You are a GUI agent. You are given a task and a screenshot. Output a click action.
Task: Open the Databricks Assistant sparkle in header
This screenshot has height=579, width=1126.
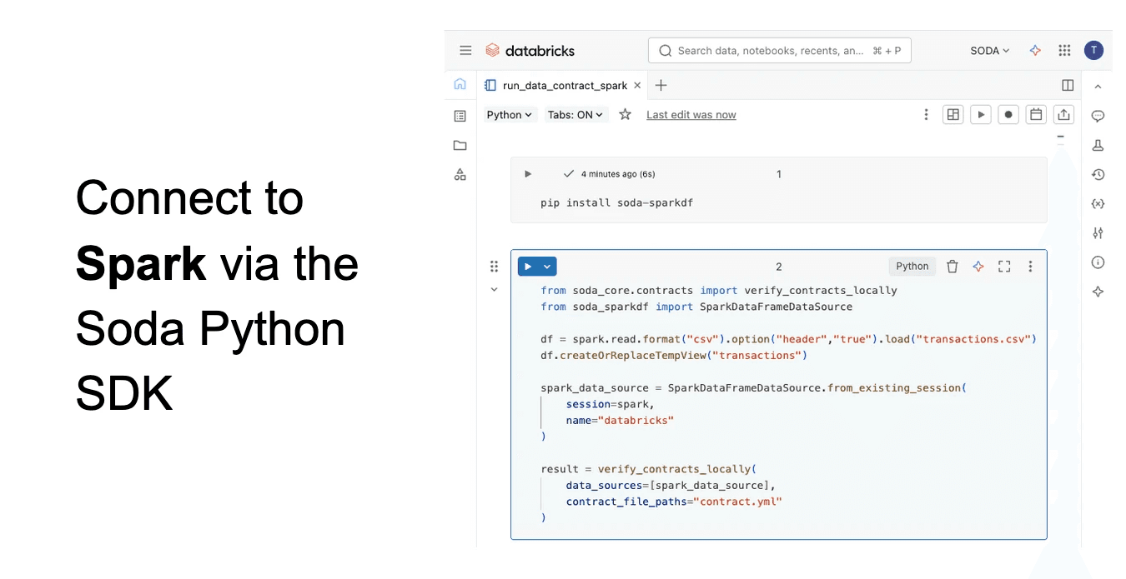[1035, 50]
